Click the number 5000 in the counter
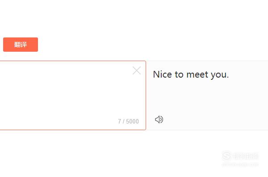Viewport: 268px width, 177px height. (x=133, y=121)
